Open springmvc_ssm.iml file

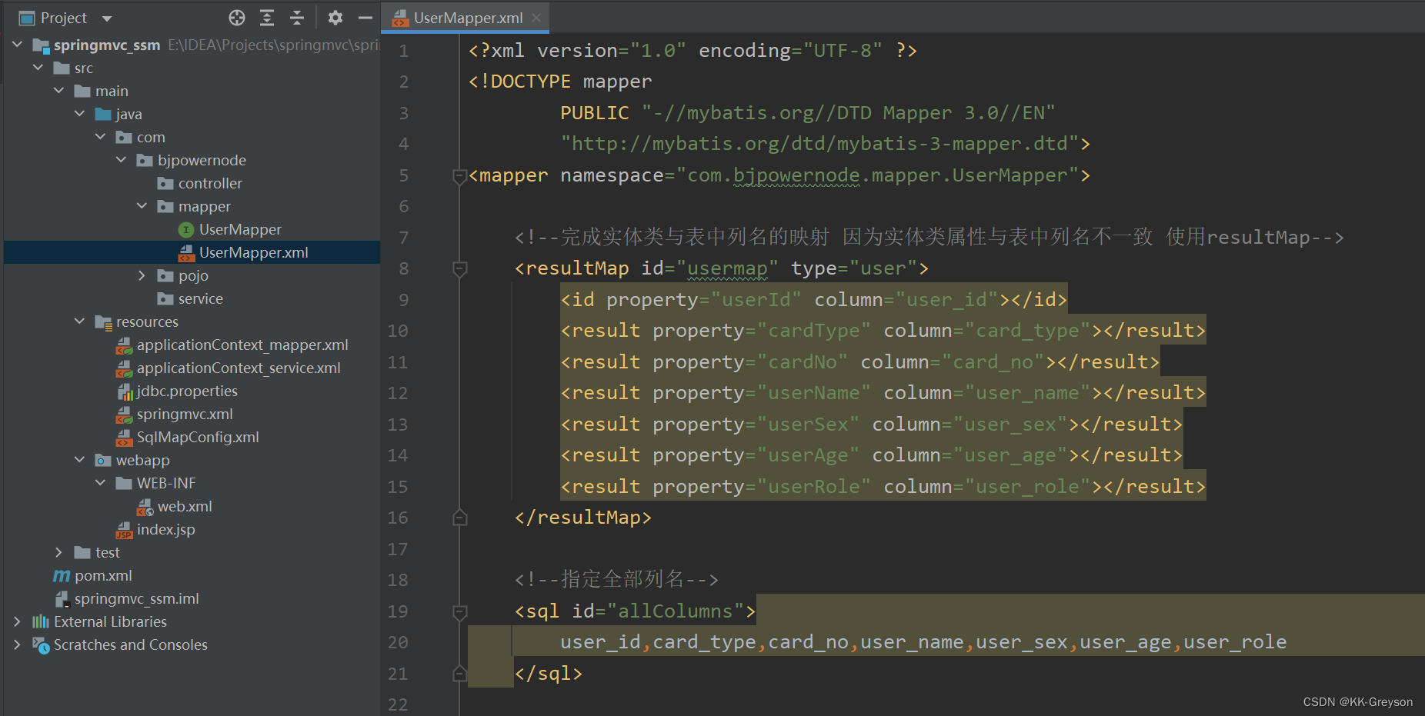[137, 598]
